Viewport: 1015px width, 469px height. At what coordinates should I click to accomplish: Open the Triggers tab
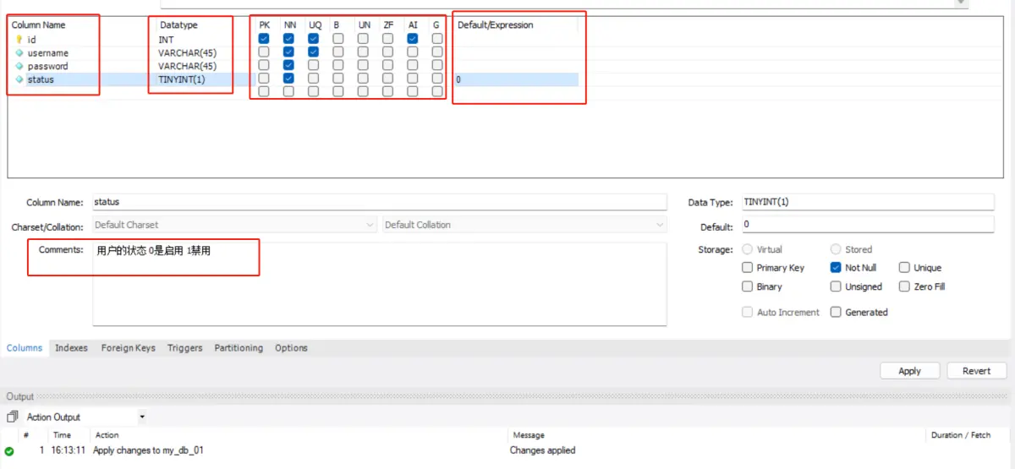(185, 348)
